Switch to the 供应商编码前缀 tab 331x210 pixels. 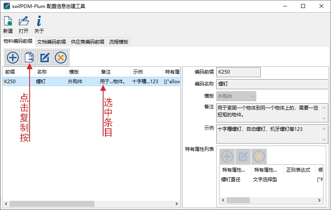click(x=88, y=42)
